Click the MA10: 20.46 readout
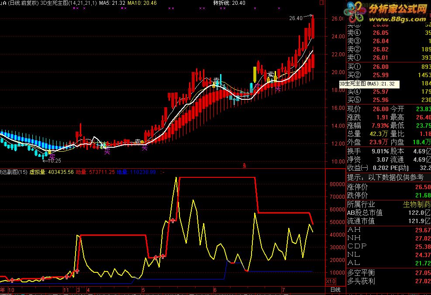This screenshot has height=295, width=431. [142, 3]
